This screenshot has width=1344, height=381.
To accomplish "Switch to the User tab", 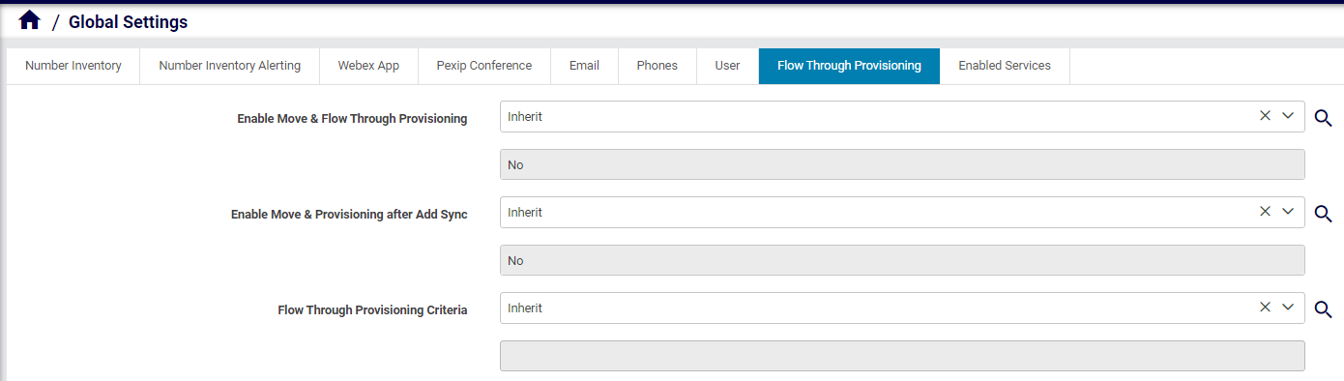I will point(727,66).
